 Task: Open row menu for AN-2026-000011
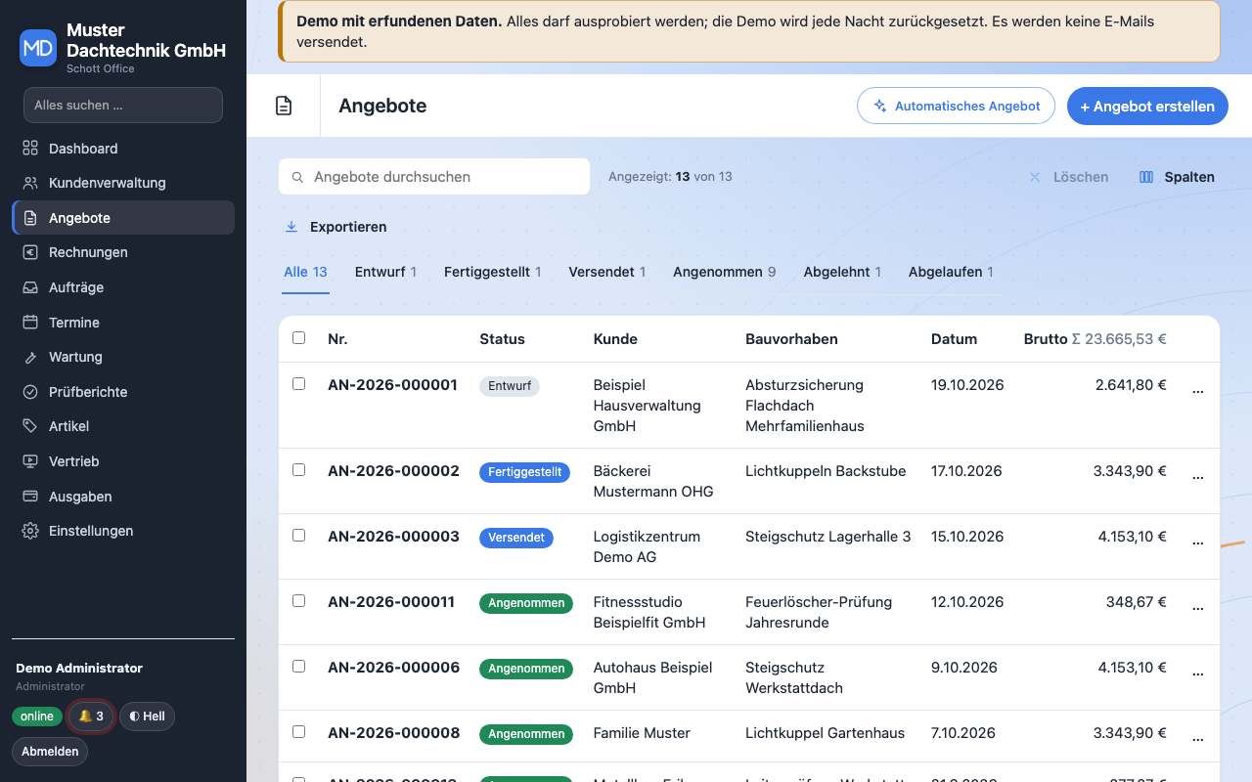click(x=1197, y=606)
